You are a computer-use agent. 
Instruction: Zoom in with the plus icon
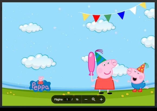click(x=101, y=99)
